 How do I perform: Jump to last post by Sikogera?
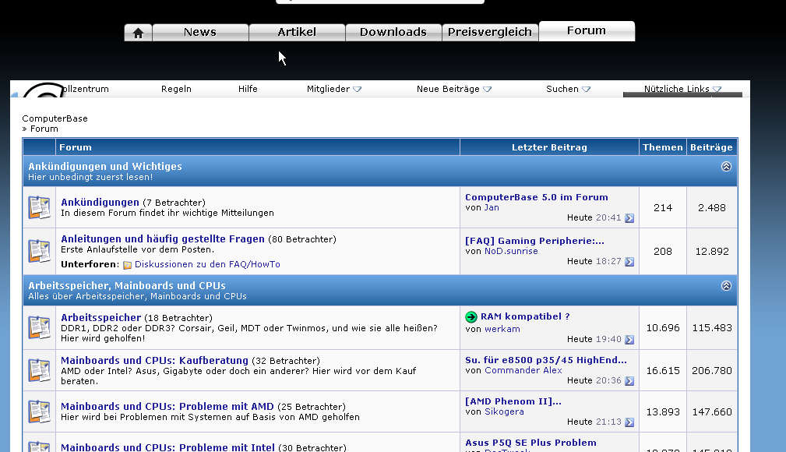[629, 422]
